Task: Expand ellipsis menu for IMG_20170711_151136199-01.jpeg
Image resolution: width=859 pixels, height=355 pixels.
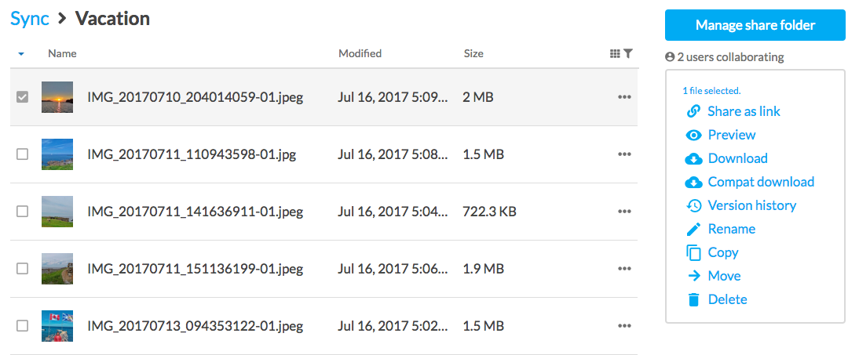Action: (624, 269)
